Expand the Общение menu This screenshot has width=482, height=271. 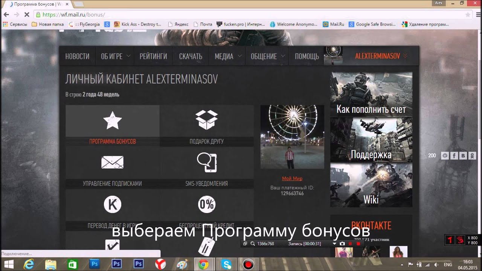tap(267, 56)
